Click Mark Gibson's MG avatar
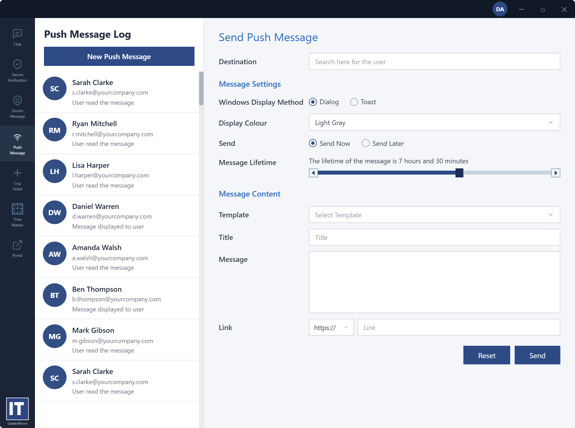 tap(55, 336)
